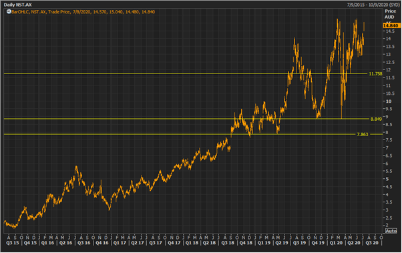Click the Q3 20 quarter label
402x253 pixels.
point(372,243)
